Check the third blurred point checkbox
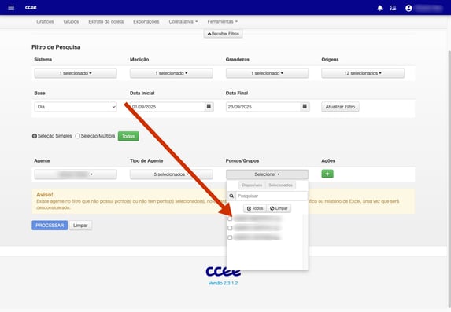Image resolution: width=451 pixels, height=312 pixels. [x=230, y=237]
